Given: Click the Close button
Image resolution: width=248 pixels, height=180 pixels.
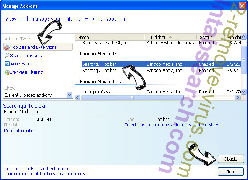Looking at the screenshot, I should click(x=231, y=172).
